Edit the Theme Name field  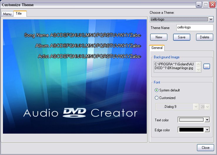(195, 28)
